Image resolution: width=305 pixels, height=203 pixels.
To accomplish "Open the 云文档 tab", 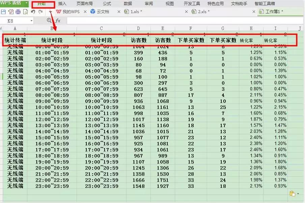I will (x=102, y=11).
